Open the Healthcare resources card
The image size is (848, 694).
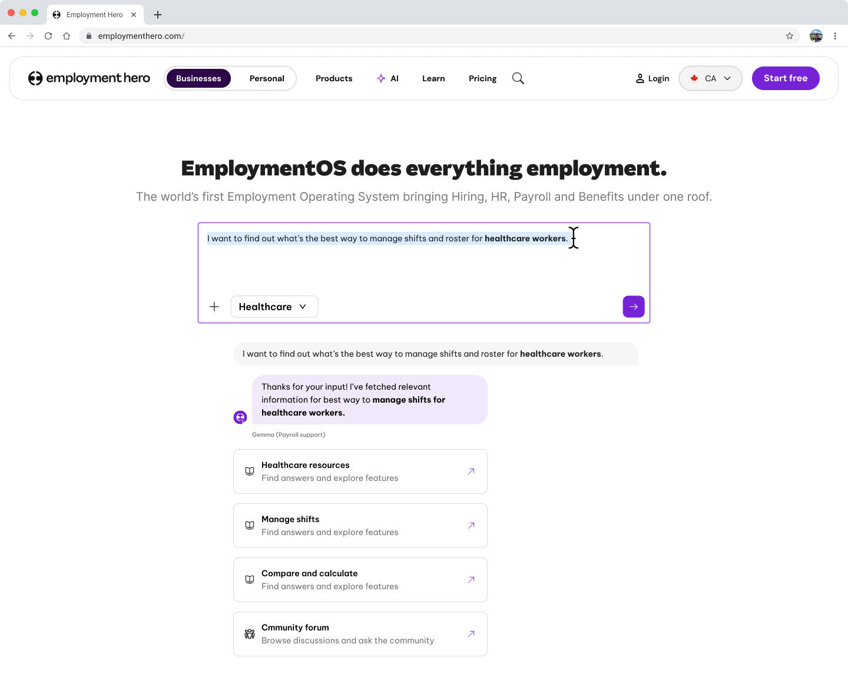[360, 471]
